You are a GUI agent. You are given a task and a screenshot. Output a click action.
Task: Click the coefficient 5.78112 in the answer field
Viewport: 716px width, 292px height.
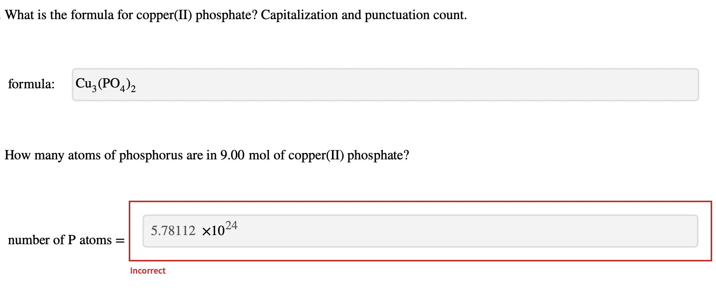point(173,230)
